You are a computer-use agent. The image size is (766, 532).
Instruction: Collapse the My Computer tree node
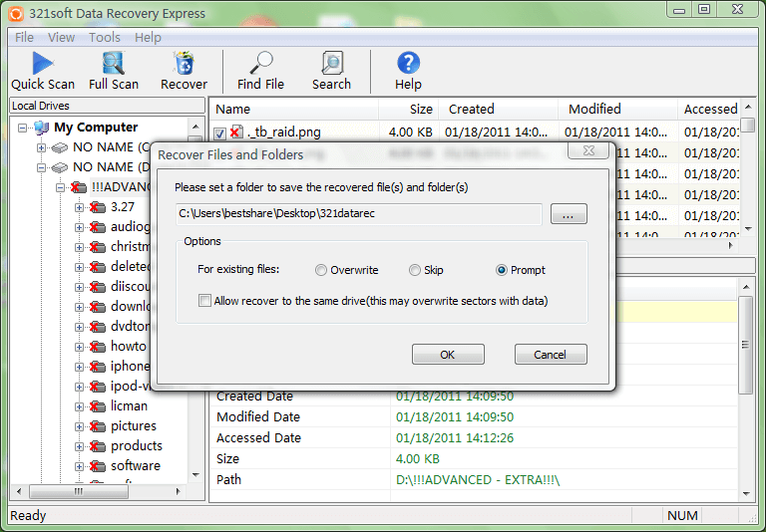tap(23, 128)
